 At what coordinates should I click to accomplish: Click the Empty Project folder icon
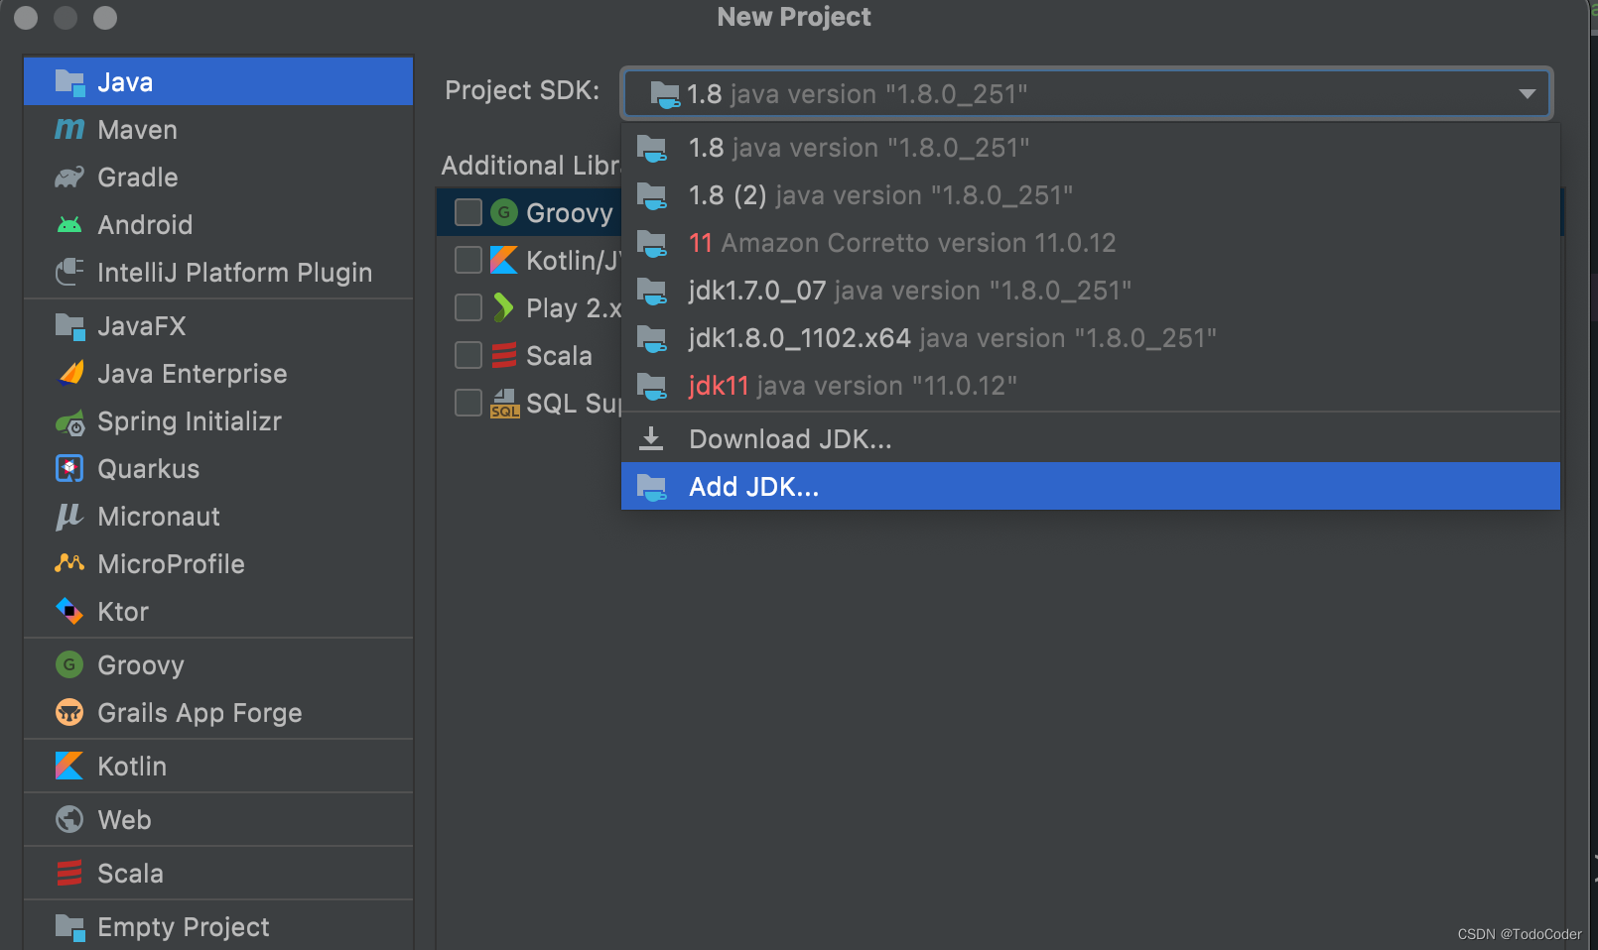tap(69, 927)
